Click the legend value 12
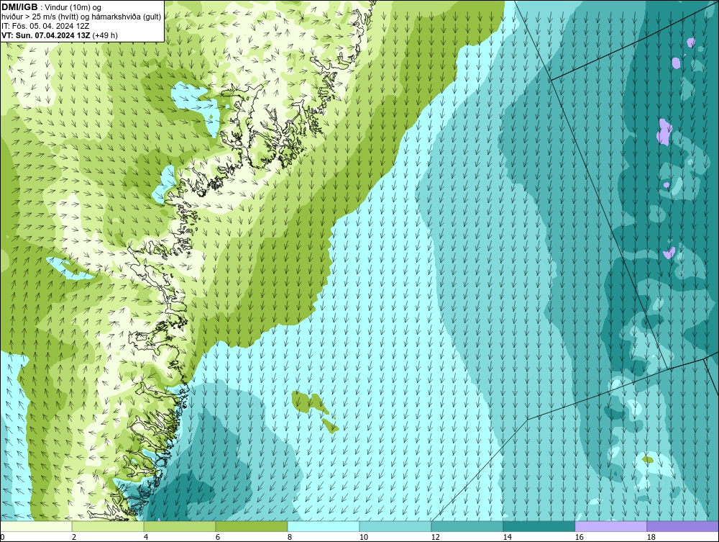Screen dimensions: 719x542 click(x=436, y=537)
